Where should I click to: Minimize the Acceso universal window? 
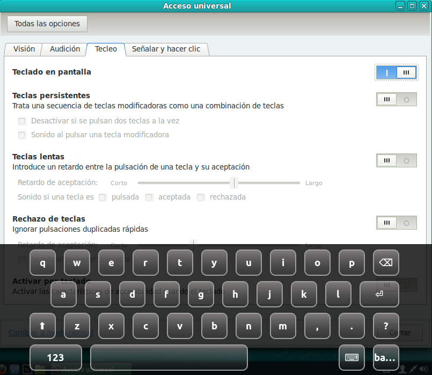coord(400,6)
